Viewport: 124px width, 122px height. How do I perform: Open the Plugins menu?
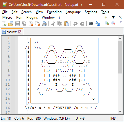(x=32, y=17)
